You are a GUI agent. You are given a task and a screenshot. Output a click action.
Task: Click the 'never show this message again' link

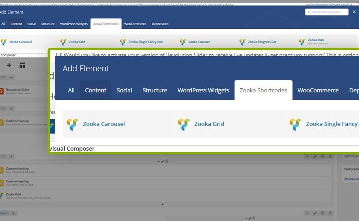pyautogui.click(x=328, y=4)
